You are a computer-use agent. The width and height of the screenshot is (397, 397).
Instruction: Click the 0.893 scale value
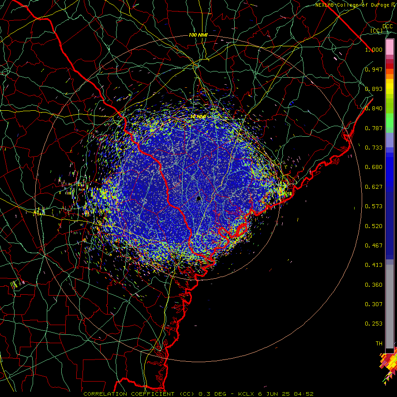pyautogui.click(x=374, y=89)
